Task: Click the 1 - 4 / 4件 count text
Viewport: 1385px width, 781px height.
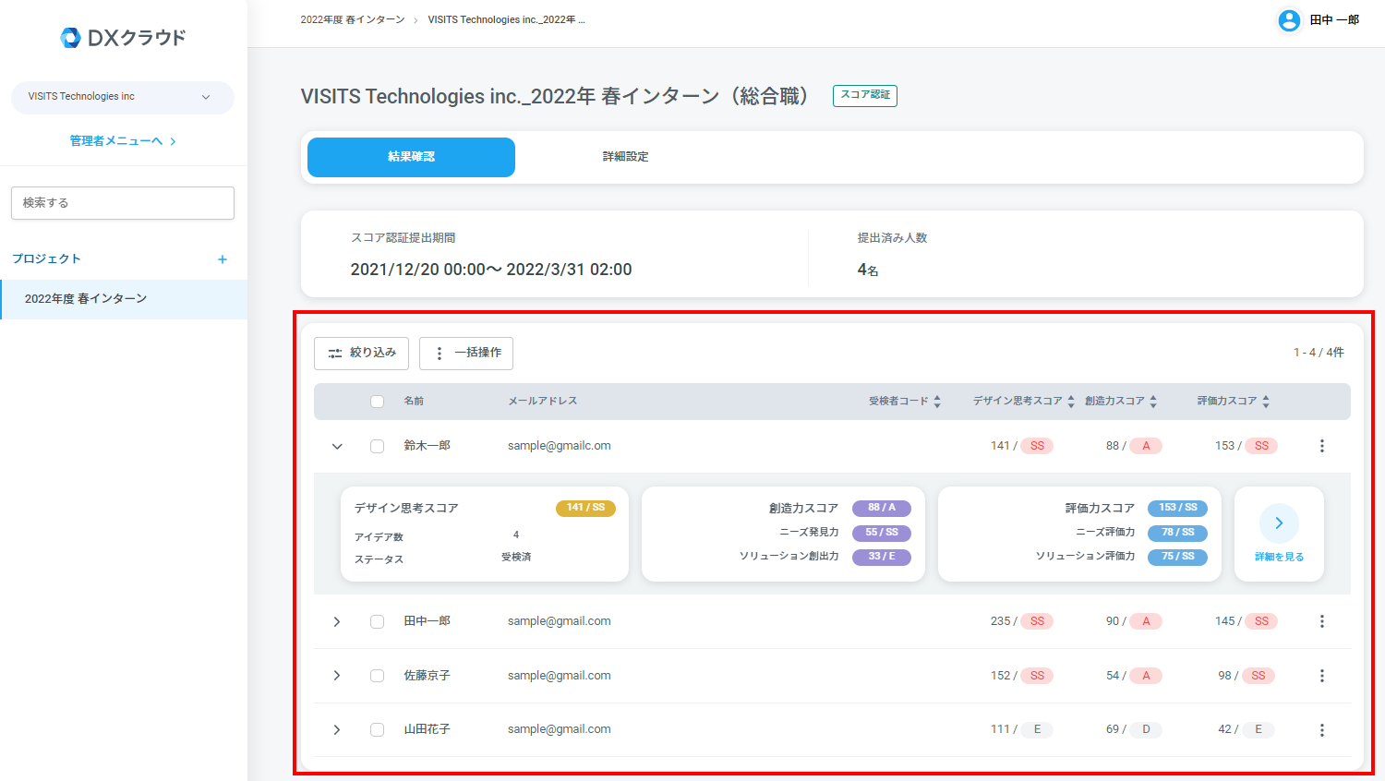Action: [x=1319, y=353]
